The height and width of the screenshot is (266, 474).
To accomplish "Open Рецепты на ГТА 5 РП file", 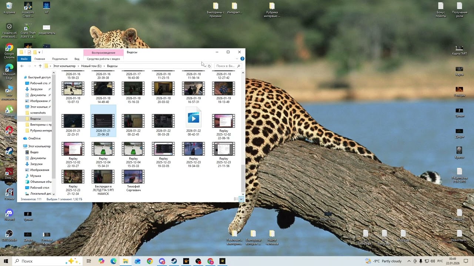I will [x=459, y=175].
